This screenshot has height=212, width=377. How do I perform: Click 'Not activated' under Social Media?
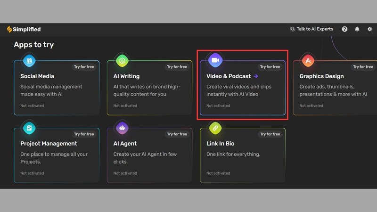(32, 106)
